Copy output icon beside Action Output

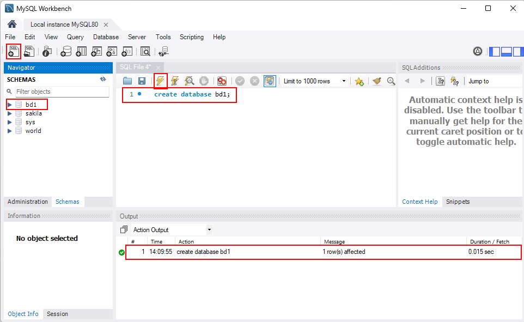click(x=124, y=230)
